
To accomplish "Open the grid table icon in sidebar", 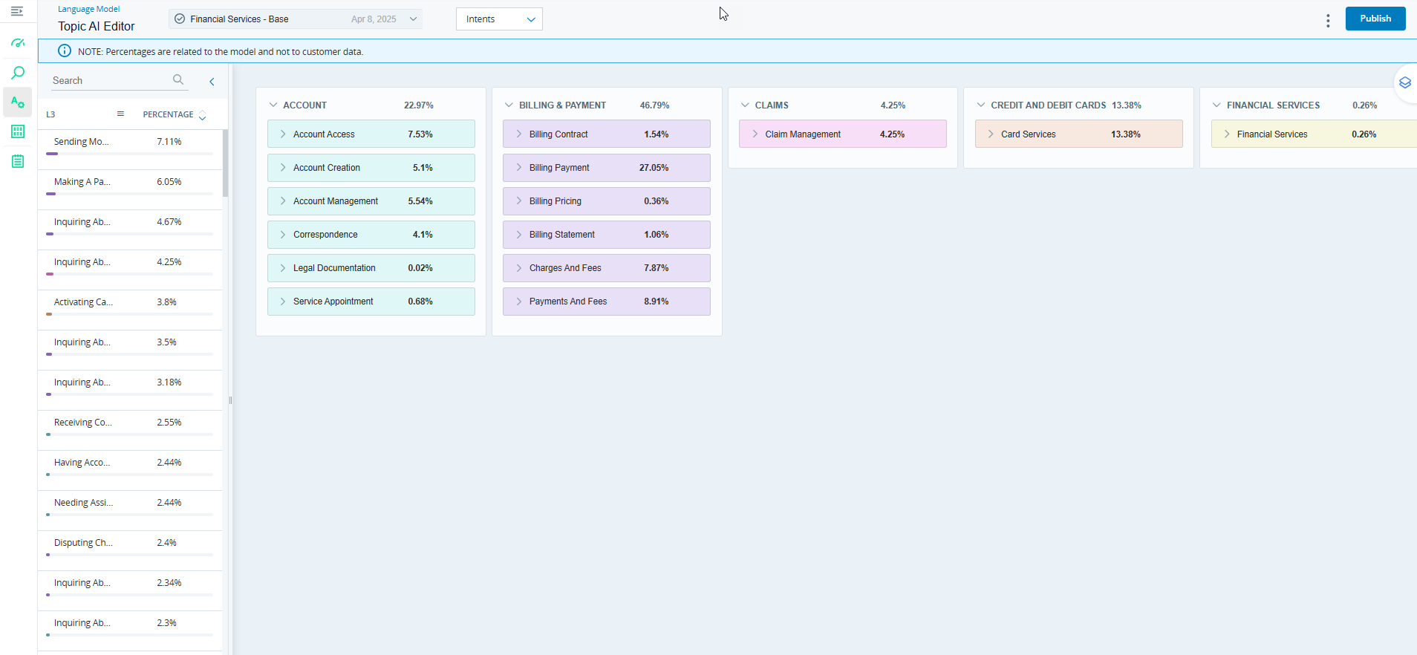I will point(18,131).
